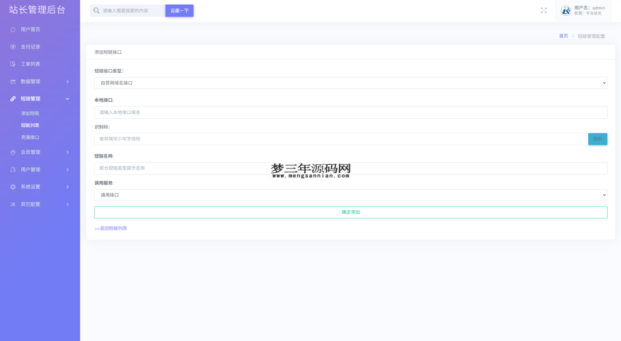The width and height of the screenshot is (621, 341).
Task: Focus the 本地接口 domain input
Action: pos(351,112)
